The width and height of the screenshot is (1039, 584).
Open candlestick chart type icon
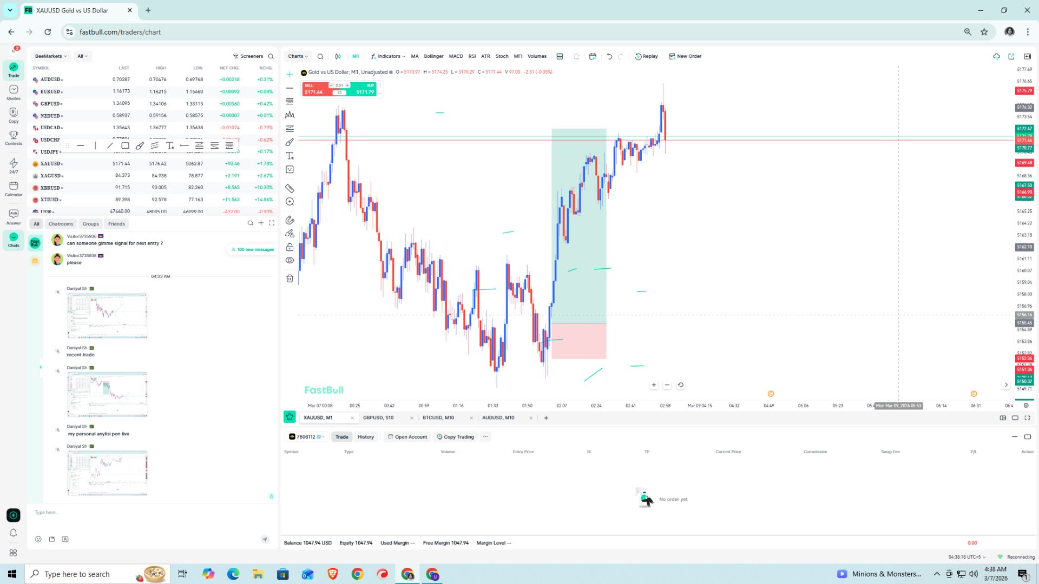click(338, 56)
